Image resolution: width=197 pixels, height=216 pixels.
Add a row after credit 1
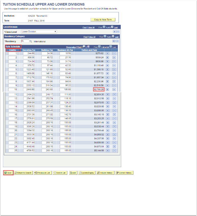click(107, 54)
